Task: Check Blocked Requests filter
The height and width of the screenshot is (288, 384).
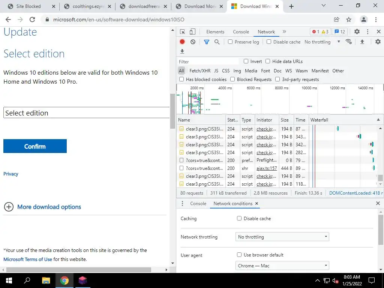Action: (232, 79)
